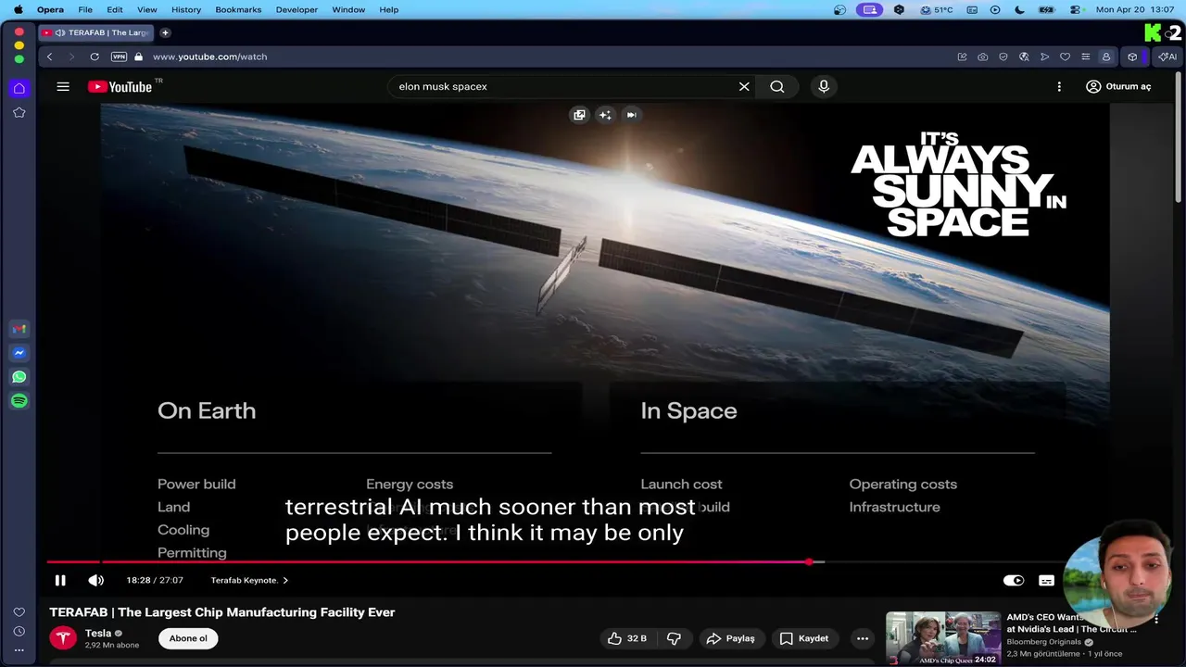Image resolution: width=1186 pixels, height=667 pixels.
Task: Open macOS Control Center from menu bar
Action: coord(1076,9)
